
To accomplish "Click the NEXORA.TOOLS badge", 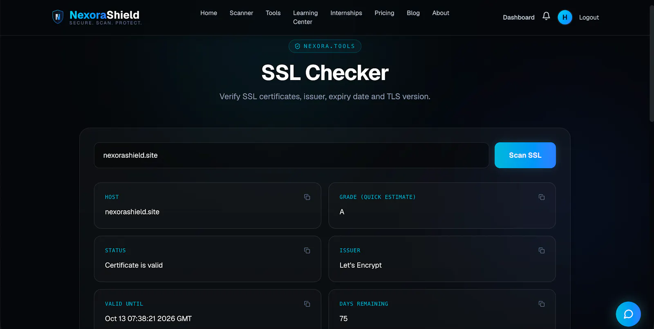I will click(325, 46).
